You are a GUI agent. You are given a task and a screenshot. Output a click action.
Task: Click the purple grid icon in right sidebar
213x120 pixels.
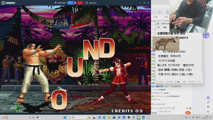tap(208, 98)
